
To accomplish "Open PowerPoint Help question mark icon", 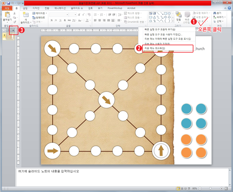I will click(x=230, y=8).
